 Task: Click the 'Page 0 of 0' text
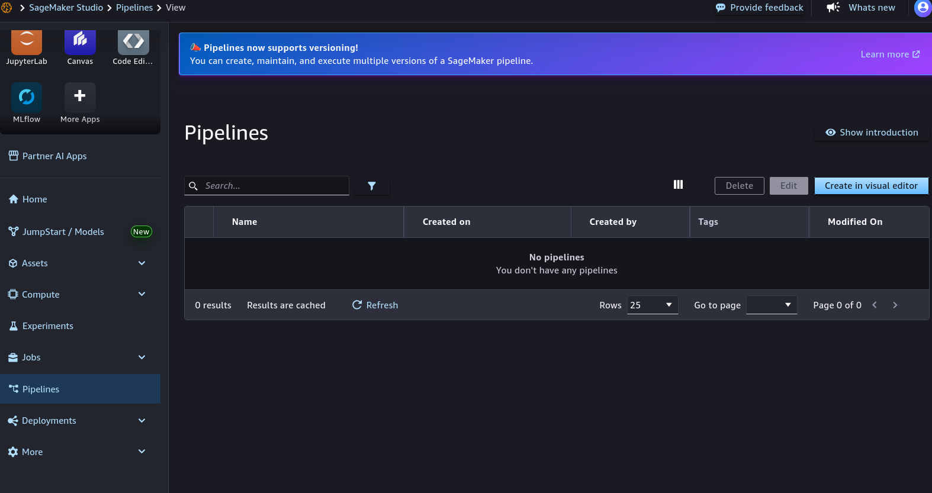(x=837, y=305)
